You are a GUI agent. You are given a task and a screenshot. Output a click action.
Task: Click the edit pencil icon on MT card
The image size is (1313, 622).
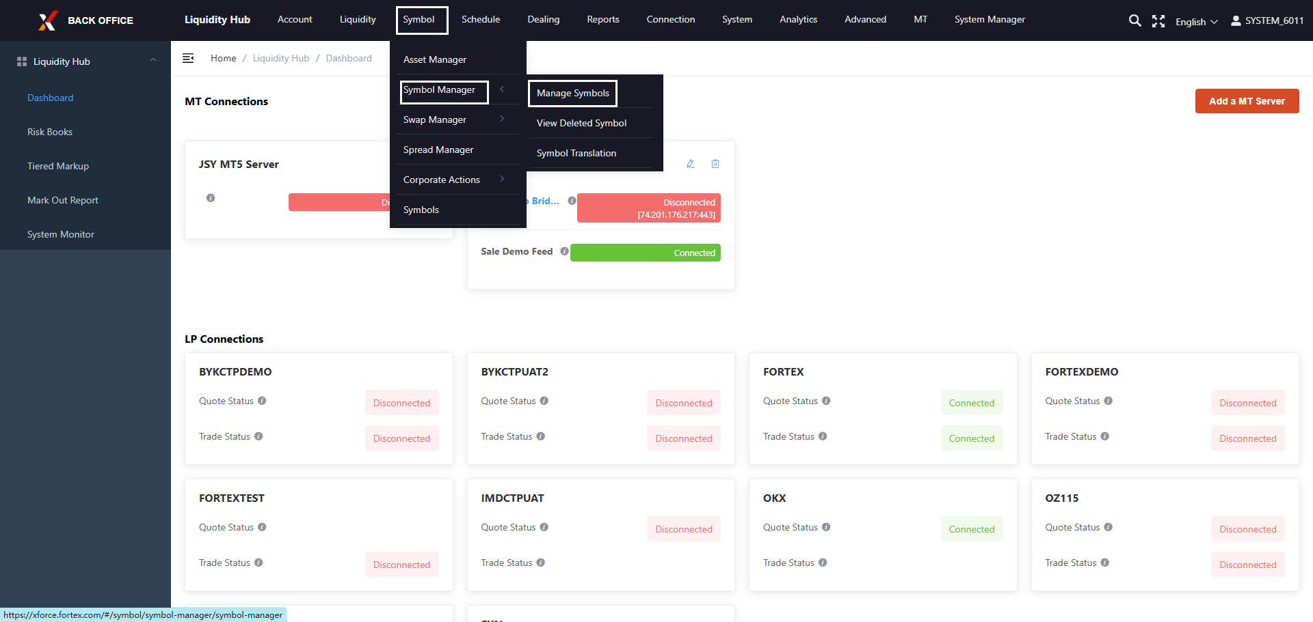point(691,164)
